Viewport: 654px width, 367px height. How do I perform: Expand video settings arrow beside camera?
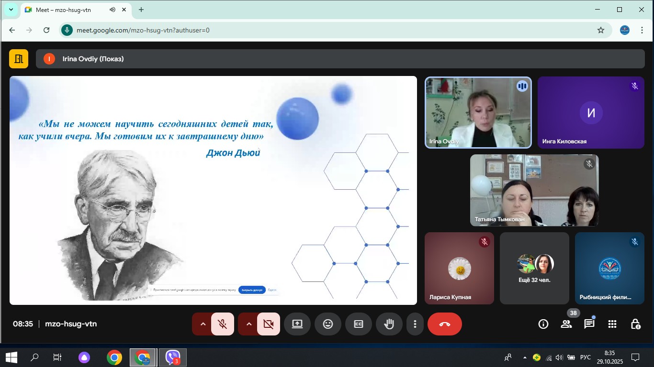pos(248,324)
